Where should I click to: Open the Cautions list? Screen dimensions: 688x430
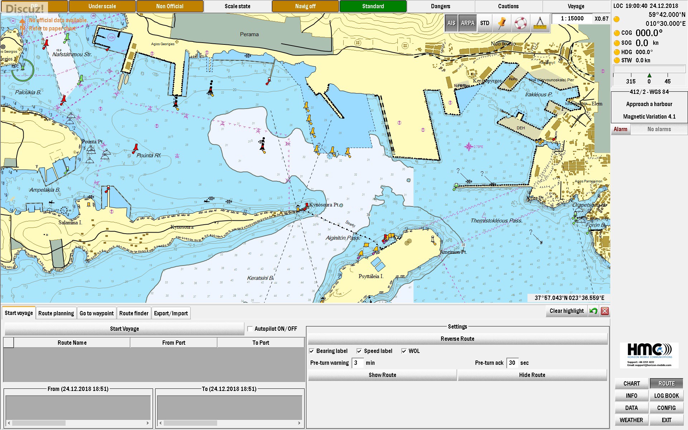pyautogui.click(x=508, y=6)
